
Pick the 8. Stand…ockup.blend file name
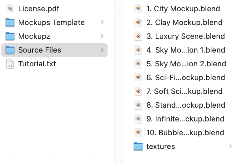[186, 105]
